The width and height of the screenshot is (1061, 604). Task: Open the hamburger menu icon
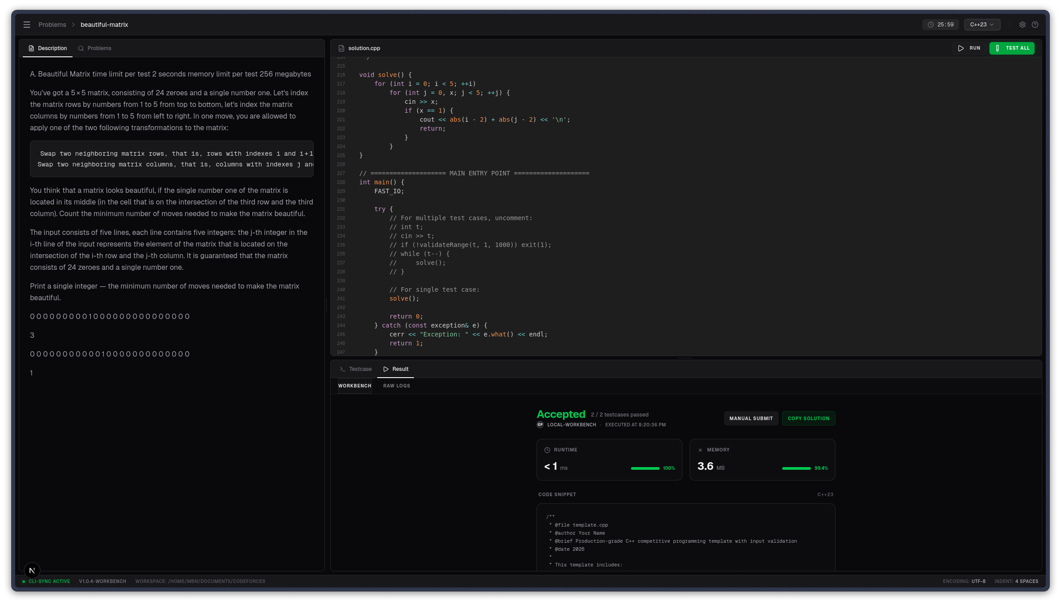click(27, 25)
